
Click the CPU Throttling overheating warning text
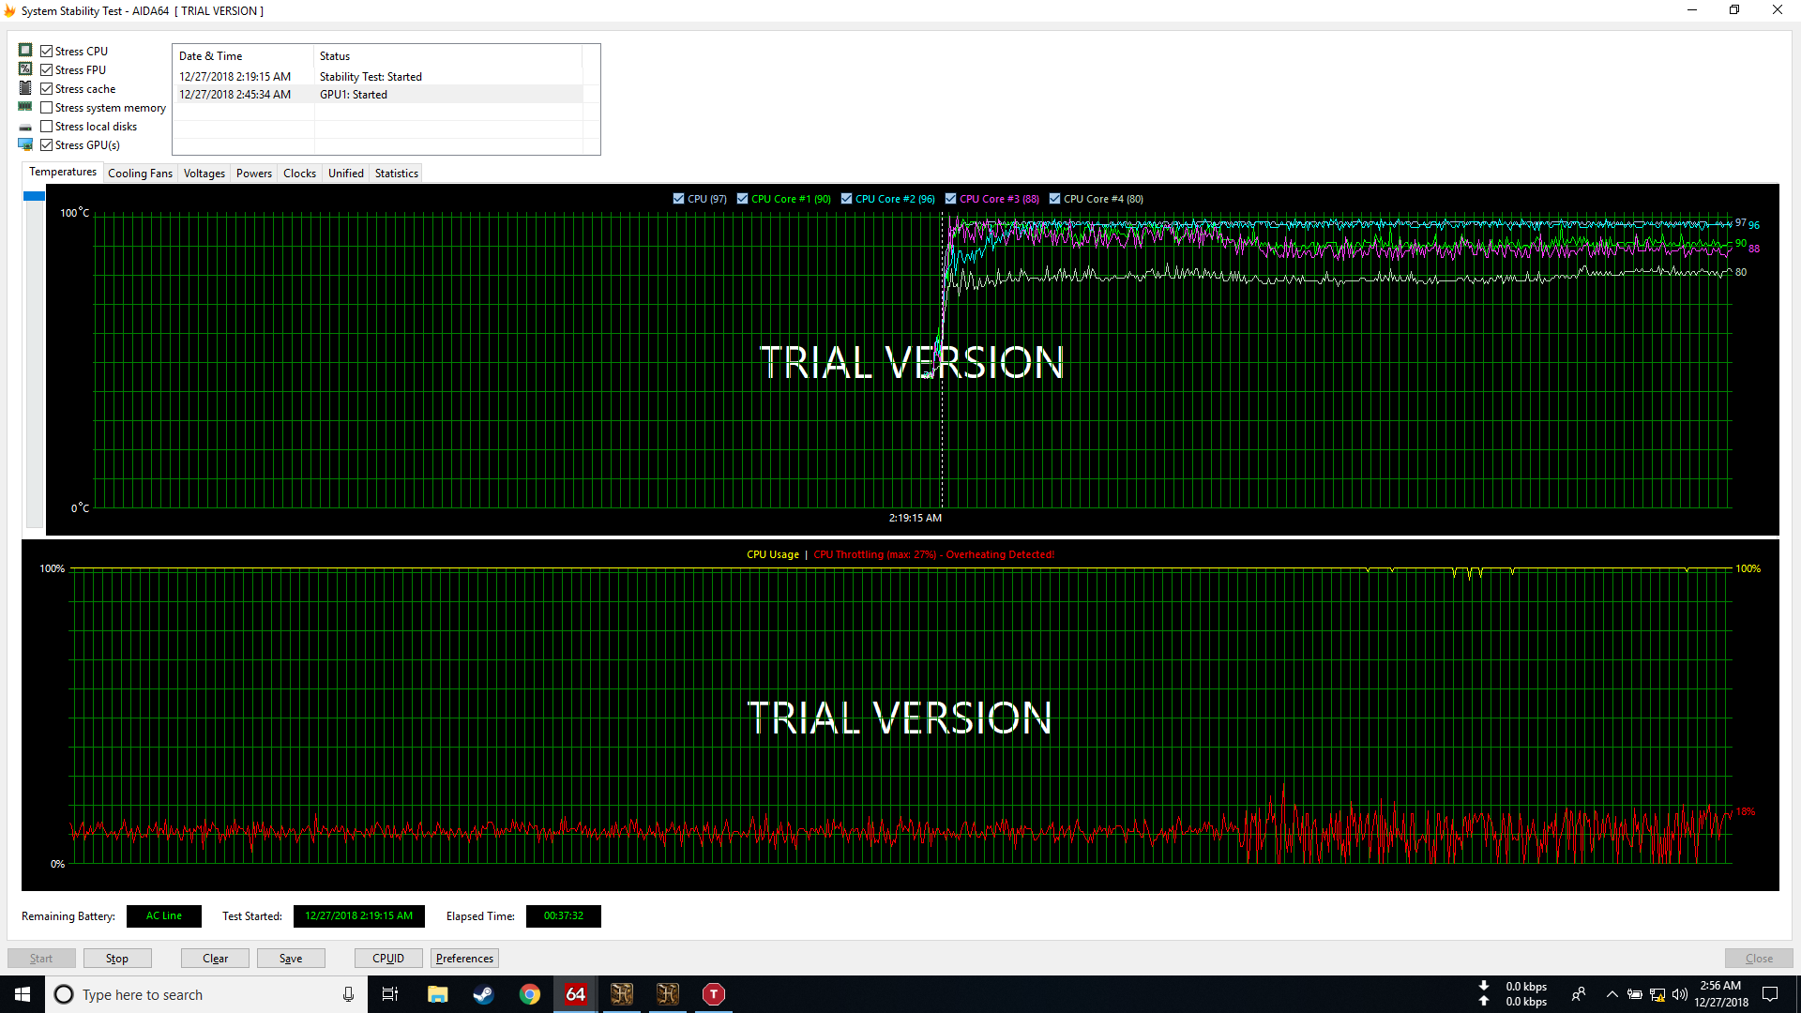point(934,555)
